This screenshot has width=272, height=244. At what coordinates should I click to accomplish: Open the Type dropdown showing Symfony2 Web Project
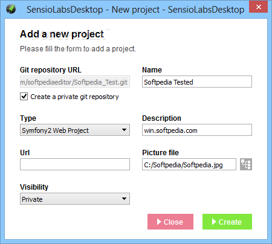coord(75,130)
